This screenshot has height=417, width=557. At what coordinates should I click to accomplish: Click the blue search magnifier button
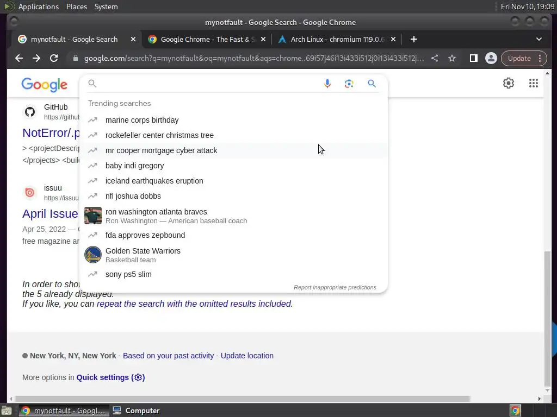point(372,84)
